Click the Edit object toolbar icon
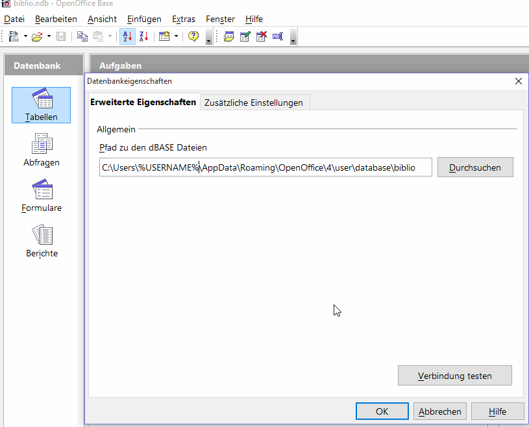Viewport: 529px width, 427px height. (x=245, y=37)
